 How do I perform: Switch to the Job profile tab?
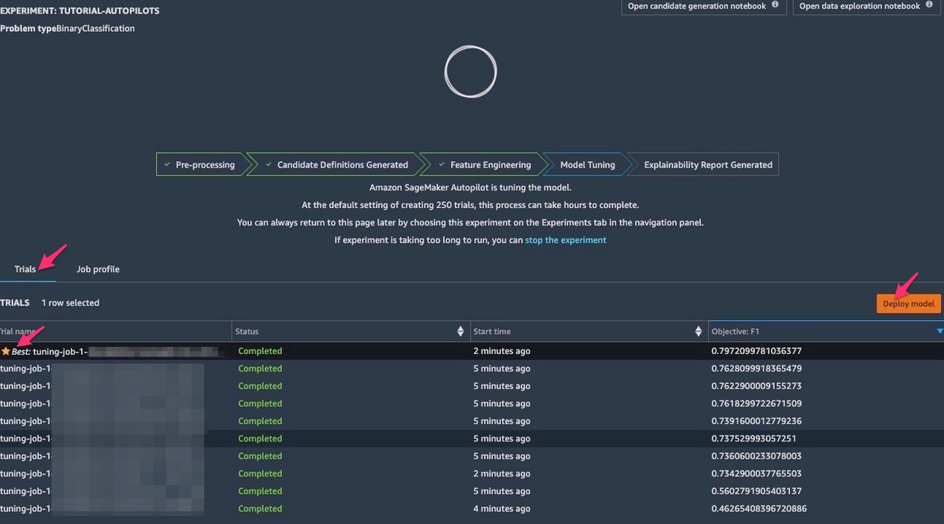[x=97, y=268]
